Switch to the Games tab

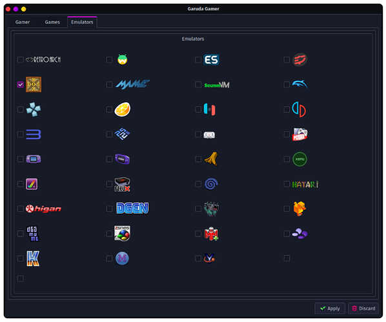coord(52,22)
